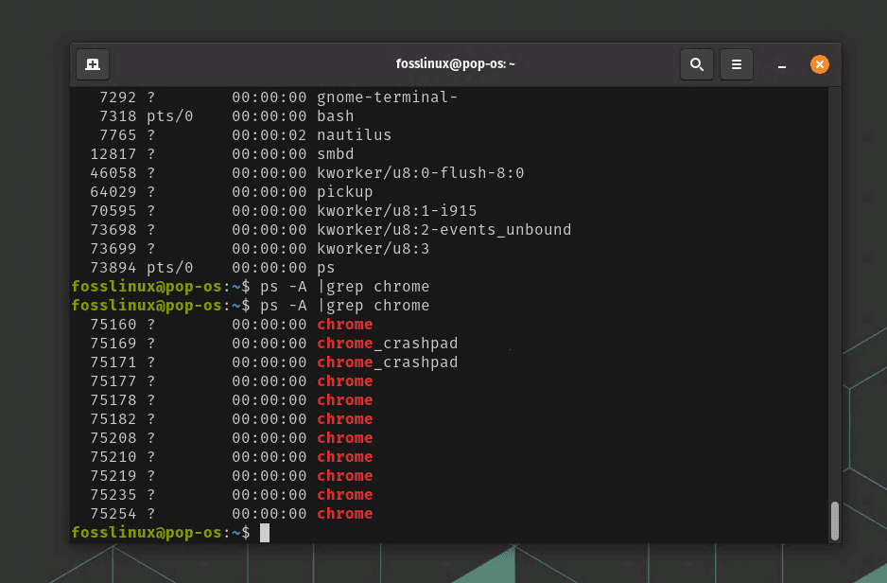Close the terminal with the orange button
The width and height of the screenshot is (887, 583).
(x=820, y=64)
